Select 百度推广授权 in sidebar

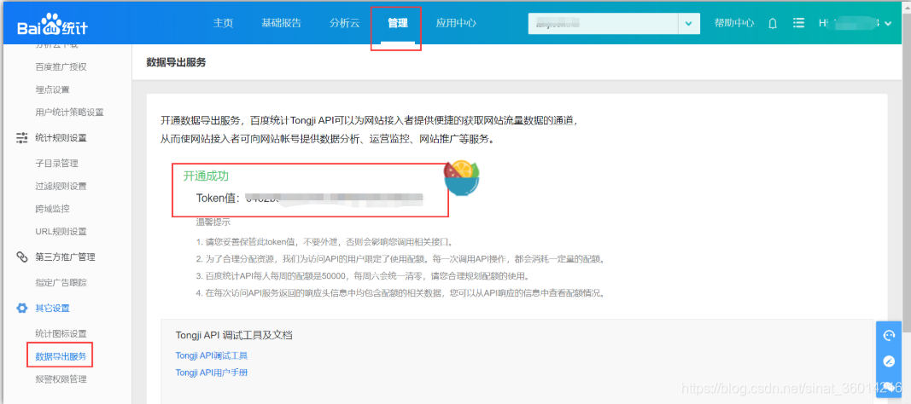(x=61, y=66)
